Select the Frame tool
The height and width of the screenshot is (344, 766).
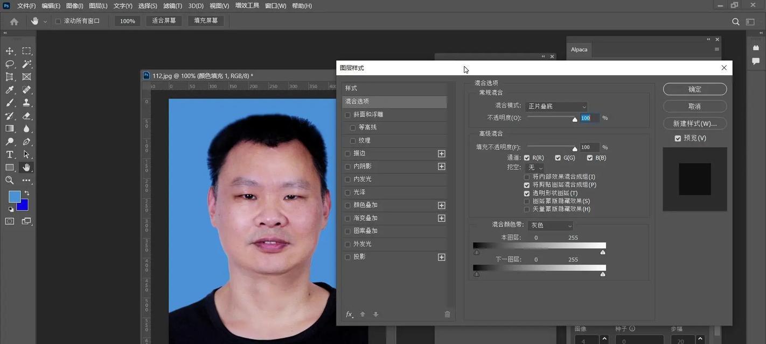[26, 77]
